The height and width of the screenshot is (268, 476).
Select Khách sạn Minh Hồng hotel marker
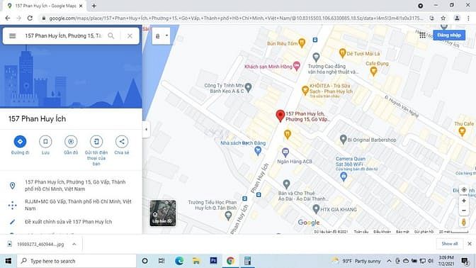point(297,66)
